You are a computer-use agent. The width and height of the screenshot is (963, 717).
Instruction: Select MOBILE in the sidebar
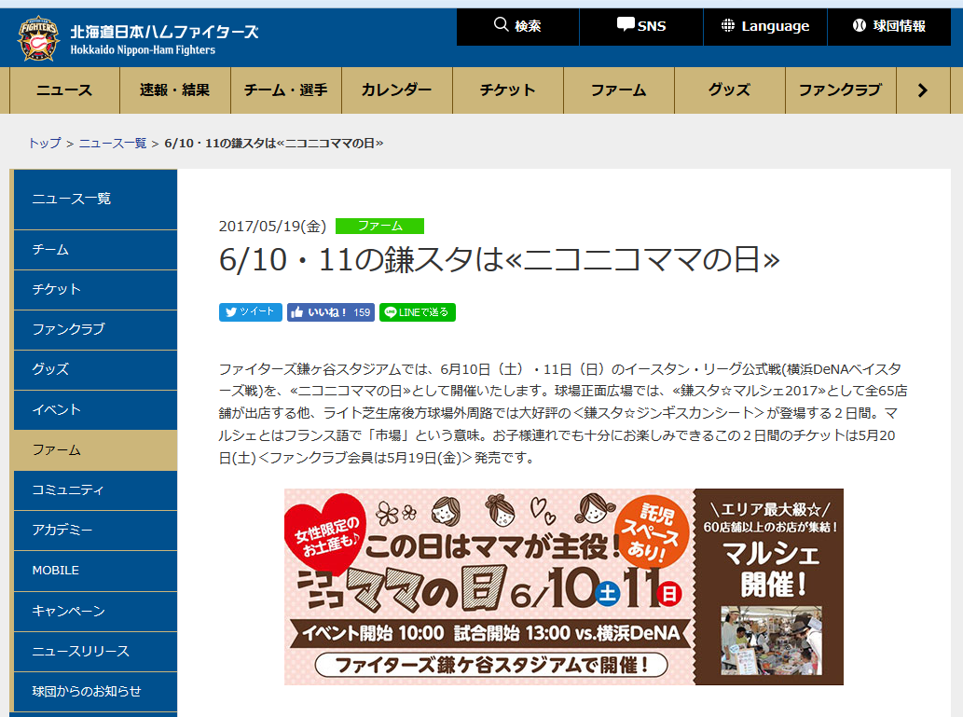[95, 571]
